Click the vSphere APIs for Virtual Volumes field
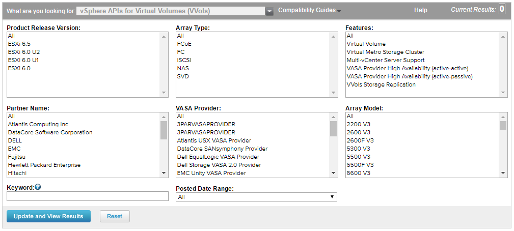This screenshot has width=514, height=231. coord(171,11)
